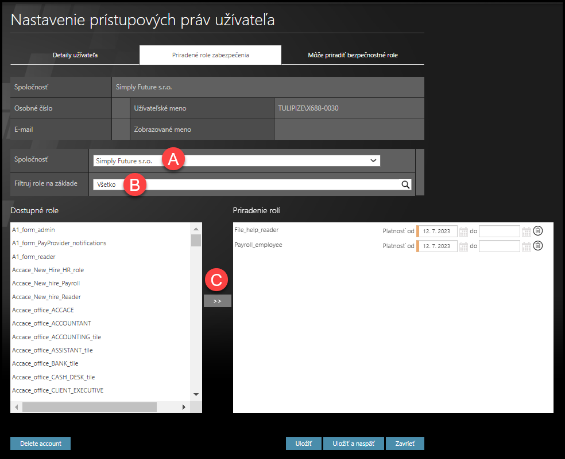The height and width of the screenshot is (459, 565).
Task: Delete the Payroll_employee role with trash icon
Action: coord(537,246)
